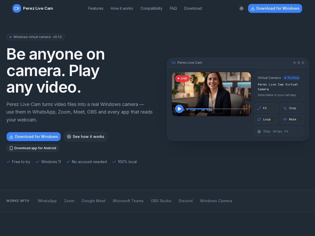Click the WhatsApp label in Works With

point(47,201)
